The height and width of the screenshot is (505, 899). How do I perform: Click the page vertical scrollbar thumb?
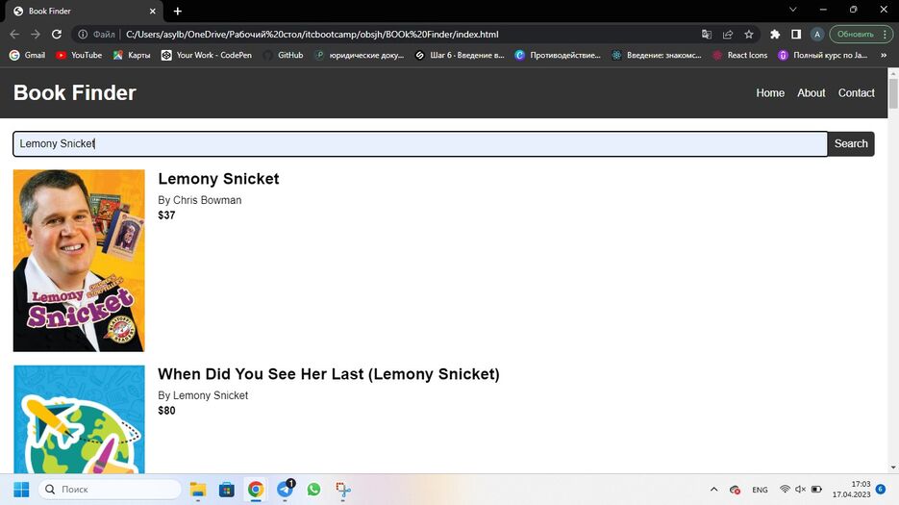pos(893,93)
